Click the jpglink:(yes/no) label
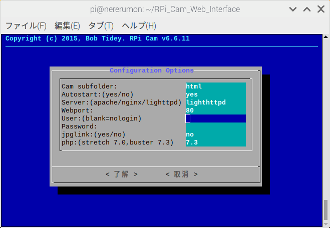 coord(94,134)
